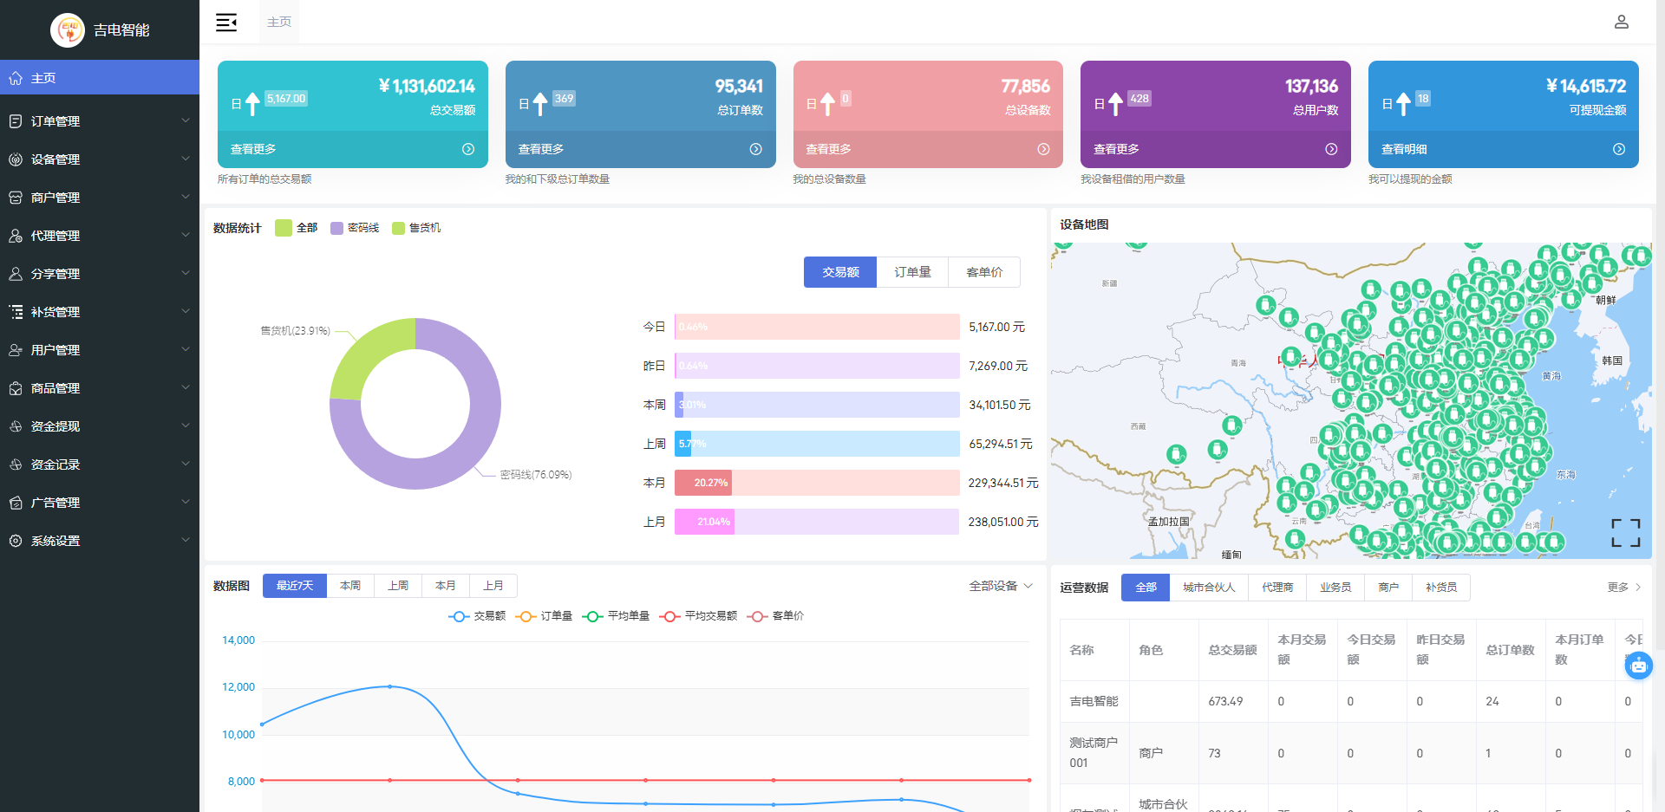Click the 设备管理 device icon

[x=16, y=159]
